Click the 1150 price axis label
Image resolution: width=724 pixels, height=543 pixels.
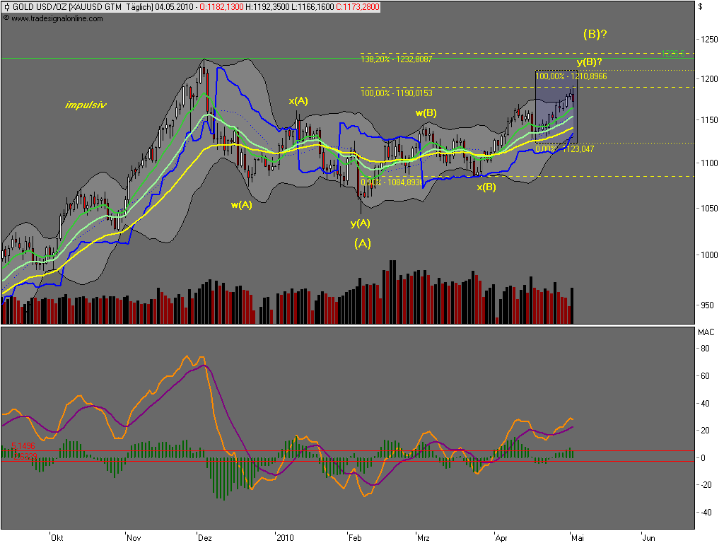pos(709,120)
